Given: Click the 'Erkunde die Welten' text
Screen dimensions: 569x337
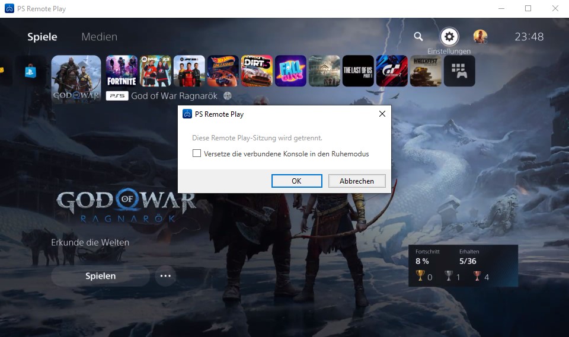Looking at the screenshot, I should 90,242.
